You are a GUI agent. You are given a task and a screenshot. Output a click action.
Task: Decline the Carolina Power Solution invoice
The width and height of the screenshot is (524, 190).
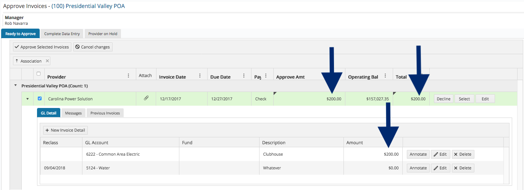pyautogui.click(x=443, y=99)
